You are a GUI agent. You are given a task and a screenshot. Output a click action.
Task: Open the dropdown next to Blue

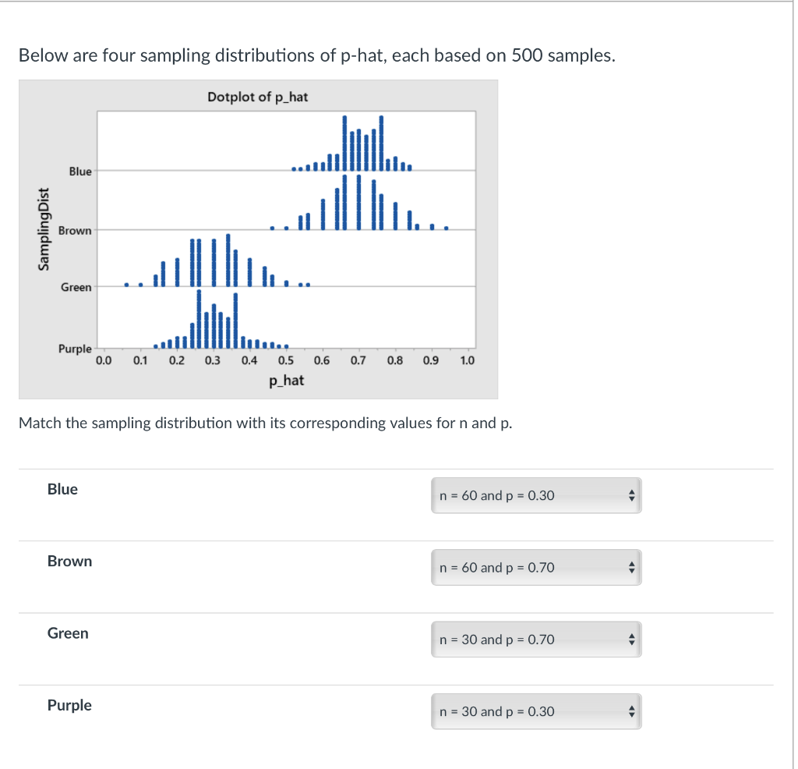point(535,495)
